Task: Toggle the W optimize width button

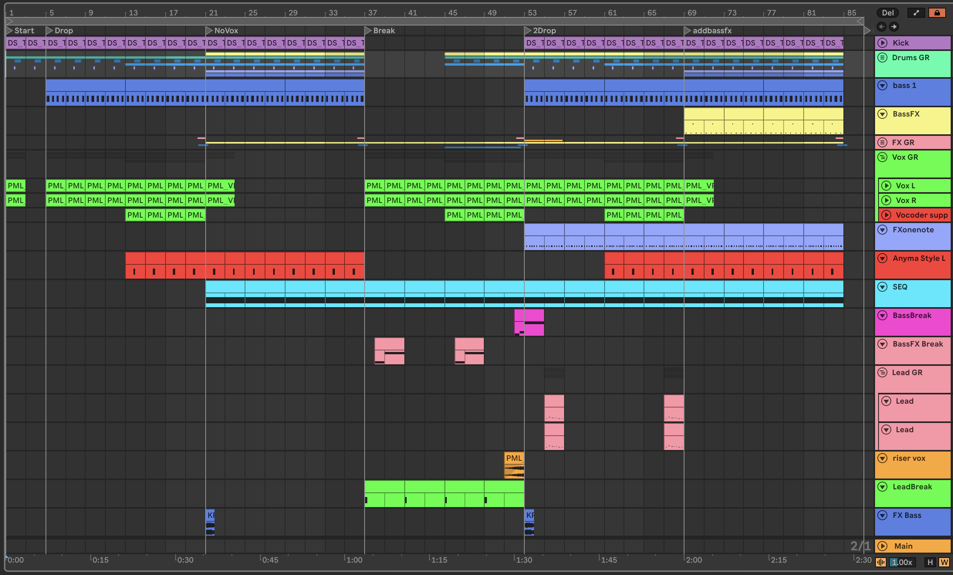Action: coord(944,562)
